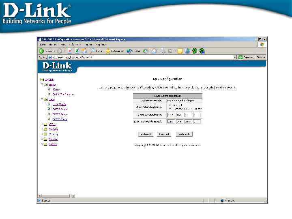This screenshot has height=219, width=292.
Task: Click the Windows flag logo in menu bar
Action: point(262,44)
